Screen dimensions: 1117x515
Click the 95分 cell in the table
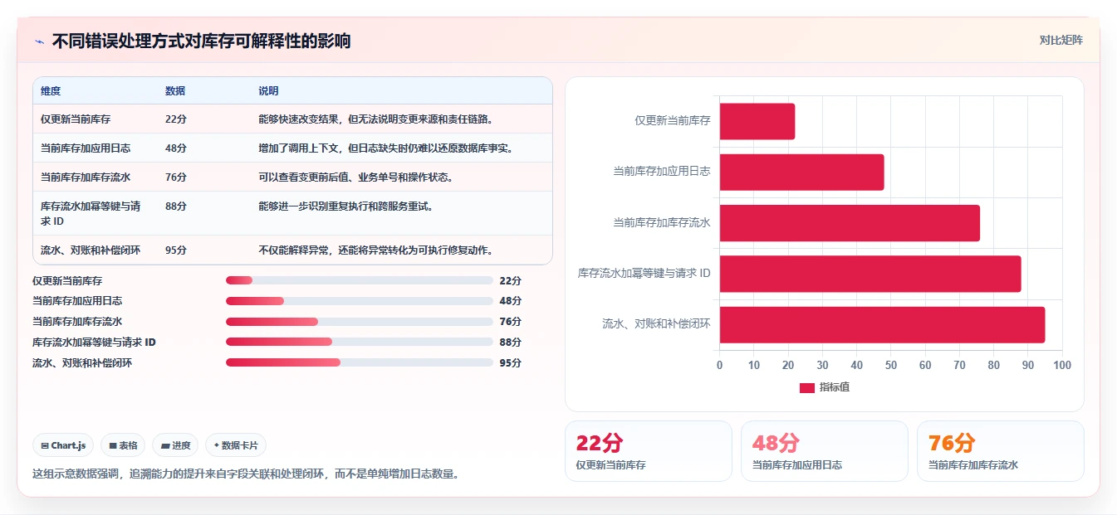(x=176, y=250)
